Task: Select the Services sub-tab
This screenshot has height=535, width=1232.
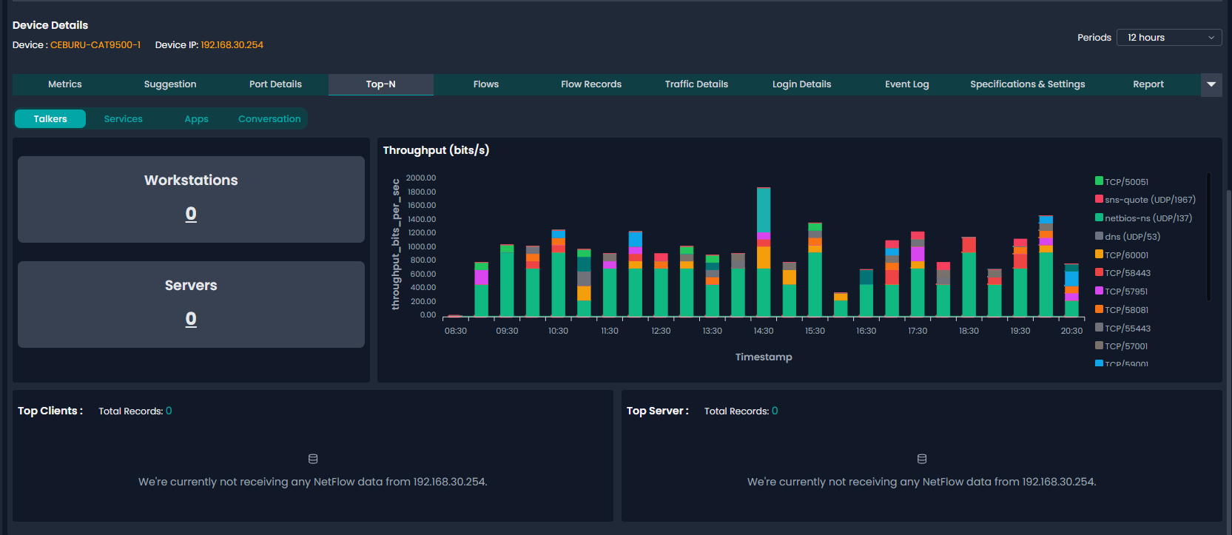Action: pyautogui.click(x=123, y=119)
